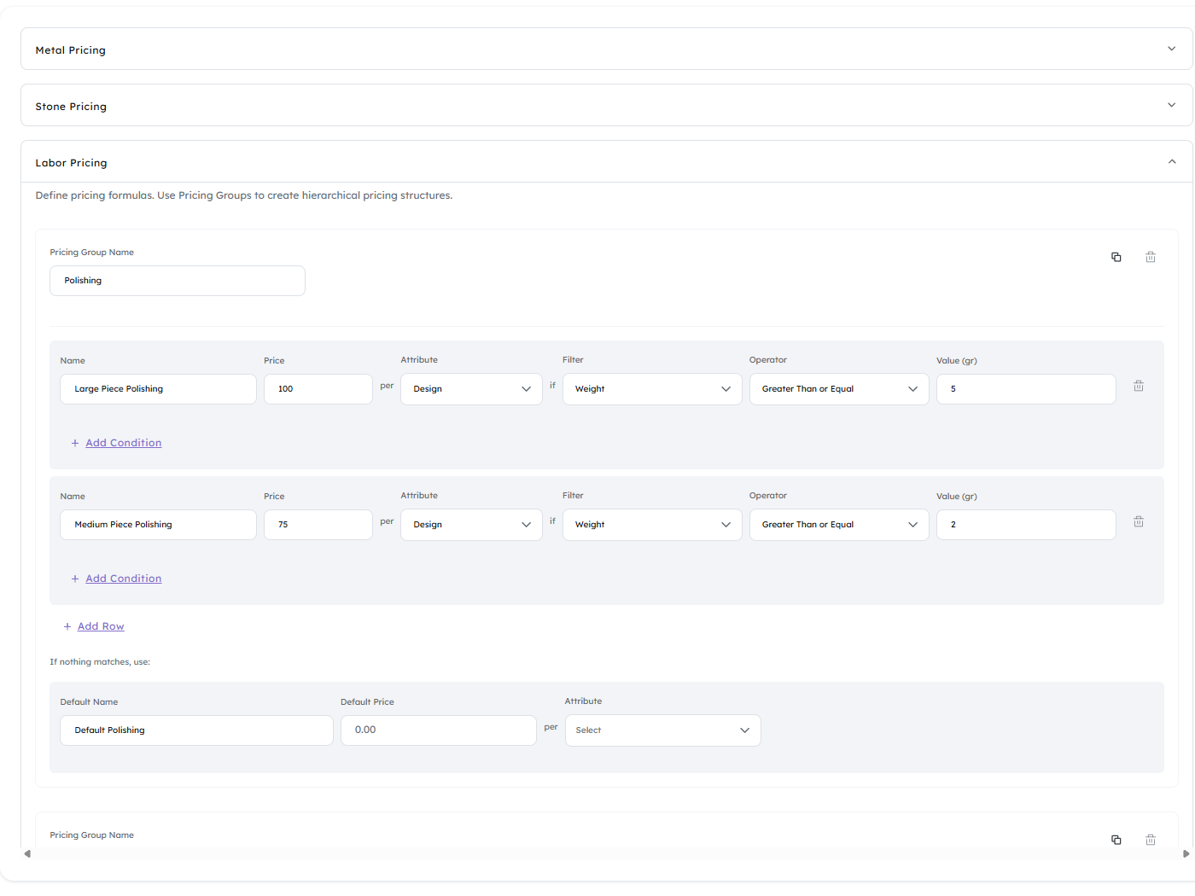Image resolution: width=1195 pixels, height=896 pixels.
Task: Edit the Default Polishing name field
Action: [x=196, y=730]
